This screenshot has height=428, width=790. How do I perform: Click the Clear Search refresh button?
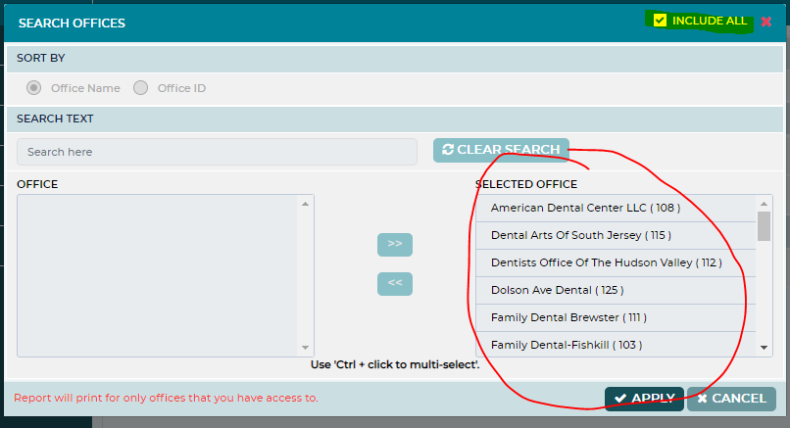(501, 150)
